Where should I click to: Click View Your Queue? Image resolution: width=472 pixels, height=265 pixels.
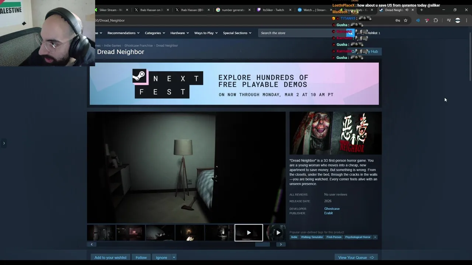coord(356,258)
